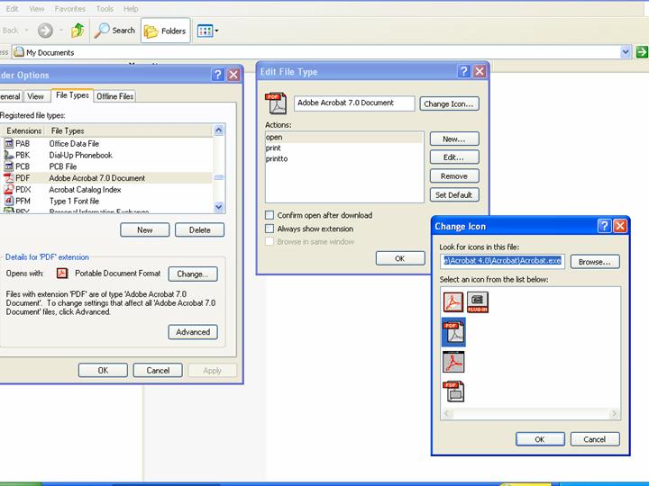Screen dimensions: 649x486
Task: Pick the gray Acrobat icon with black top
Action: tap(453, 362)
